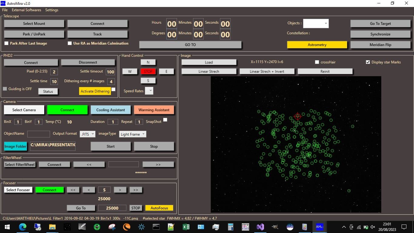Click the focuser Go To position field
The height and width of the screenshot is (233, 414).
click(x=112, y=208)
